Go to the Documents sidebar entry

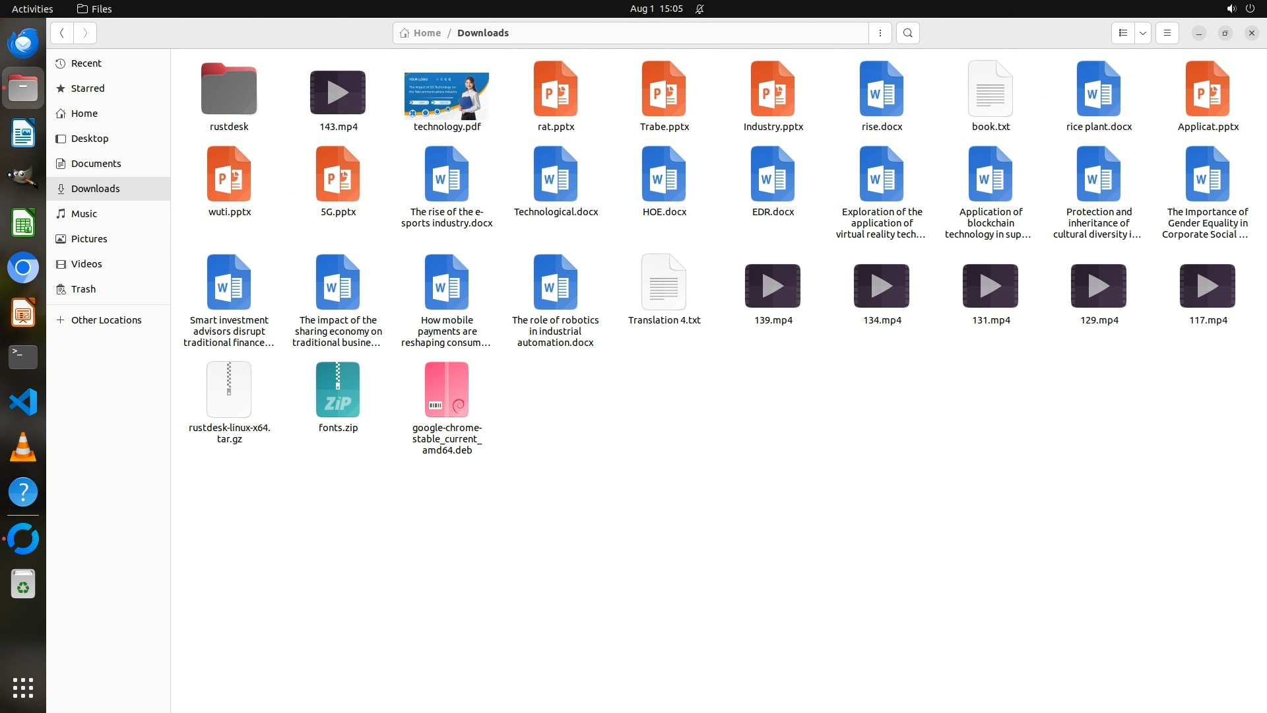[96, 164]
